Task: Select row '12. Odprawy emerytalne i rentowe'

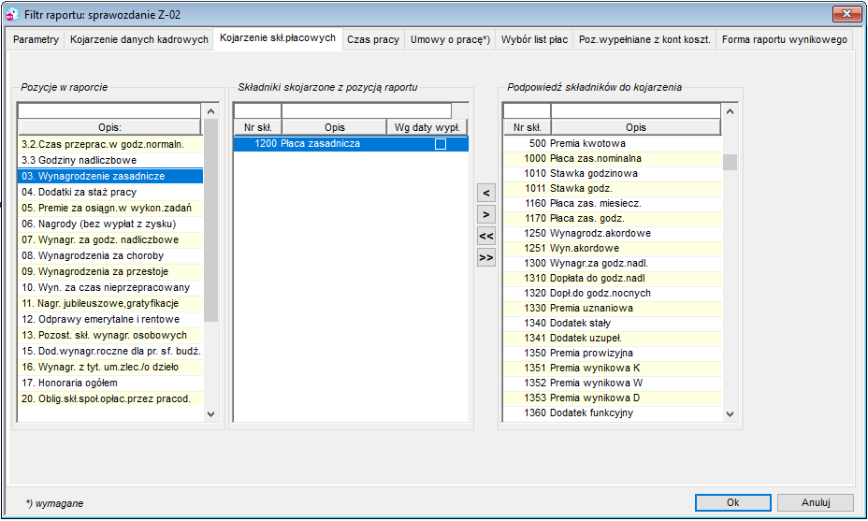Action: click(x=110, y=320)
